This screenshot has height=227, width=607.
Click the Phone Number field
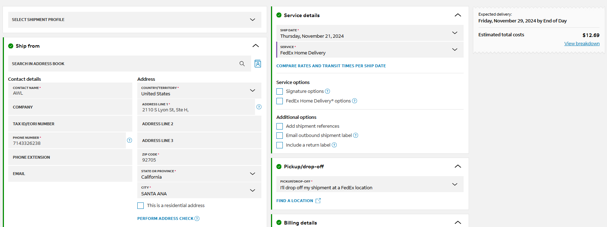pyautogui.click(x=67, y=141)
